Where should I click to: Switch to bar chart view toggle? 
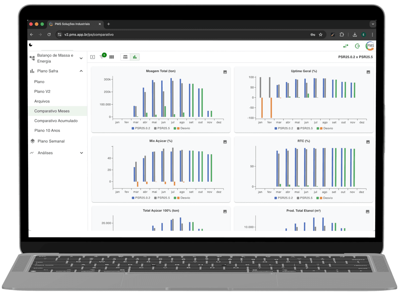[135, 57]
